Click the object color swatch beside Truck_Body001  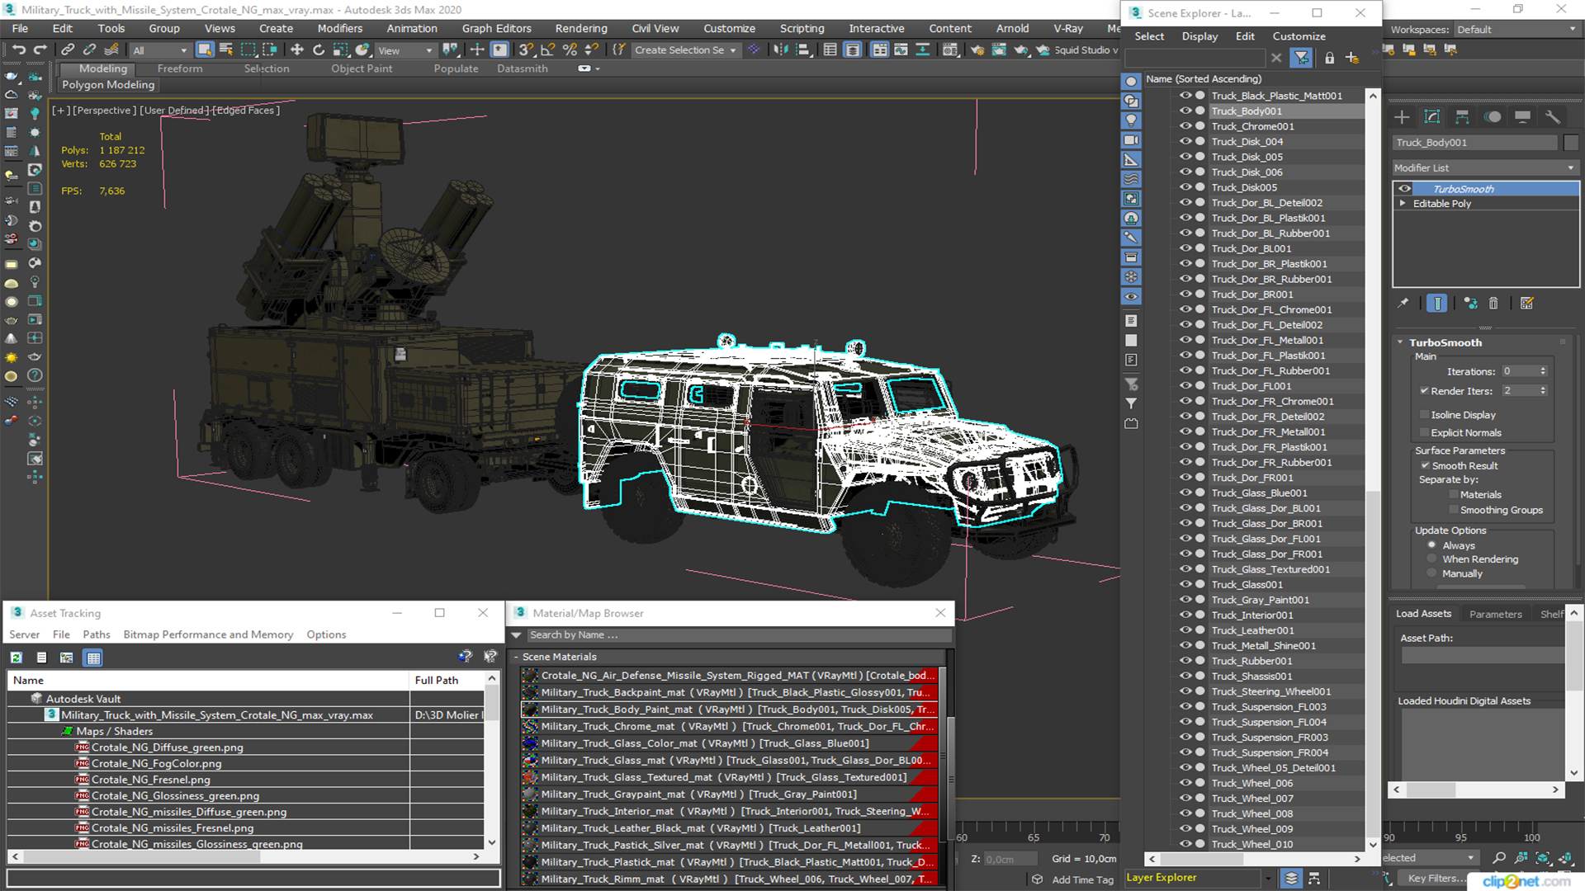1570,143
